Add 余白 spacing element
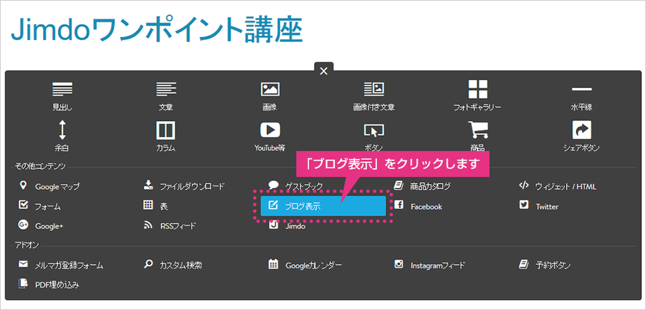646x310 pixels. (x=62, y=136)
